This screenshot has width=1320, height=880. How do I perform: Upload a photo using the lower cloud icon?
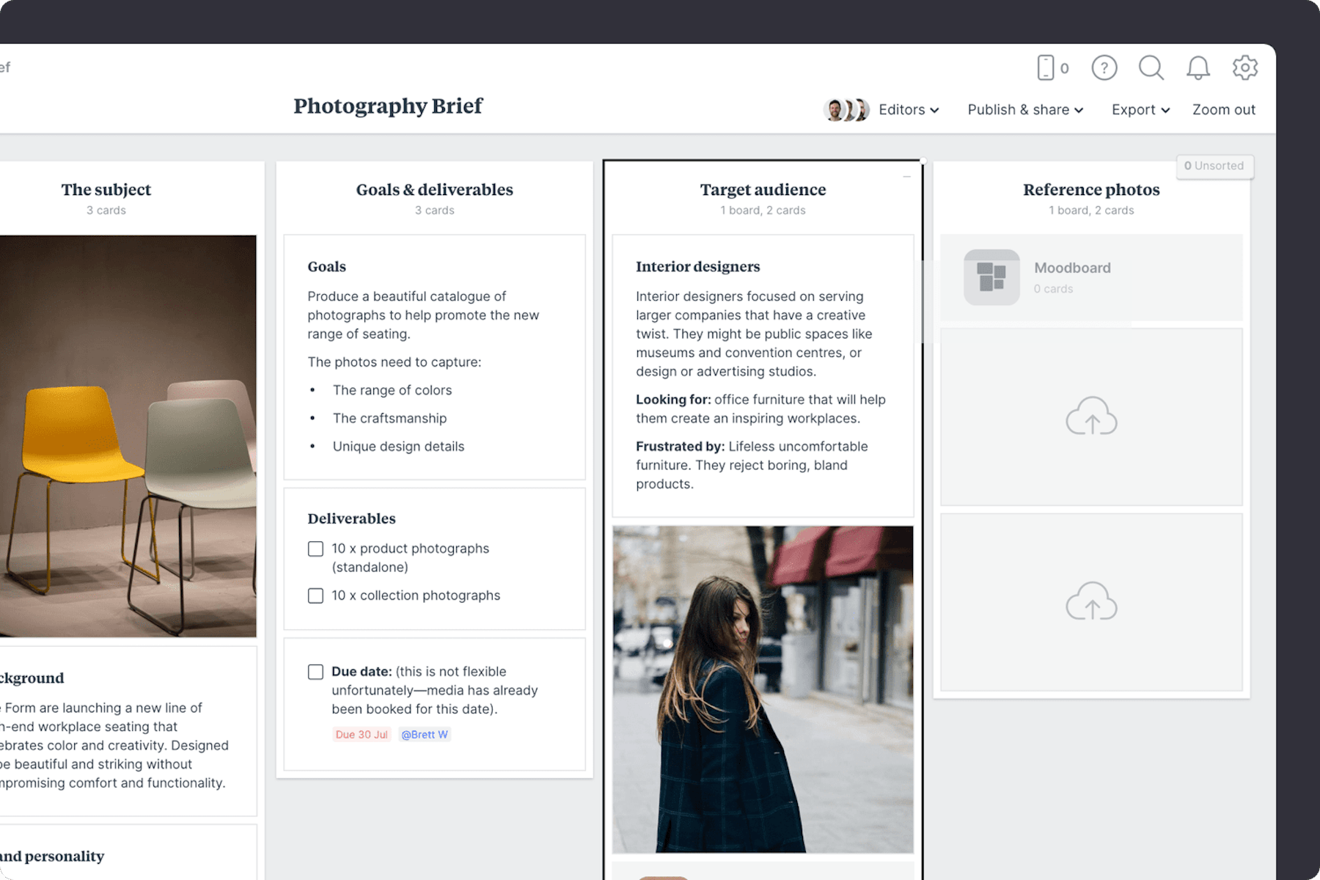[1090, 603]
